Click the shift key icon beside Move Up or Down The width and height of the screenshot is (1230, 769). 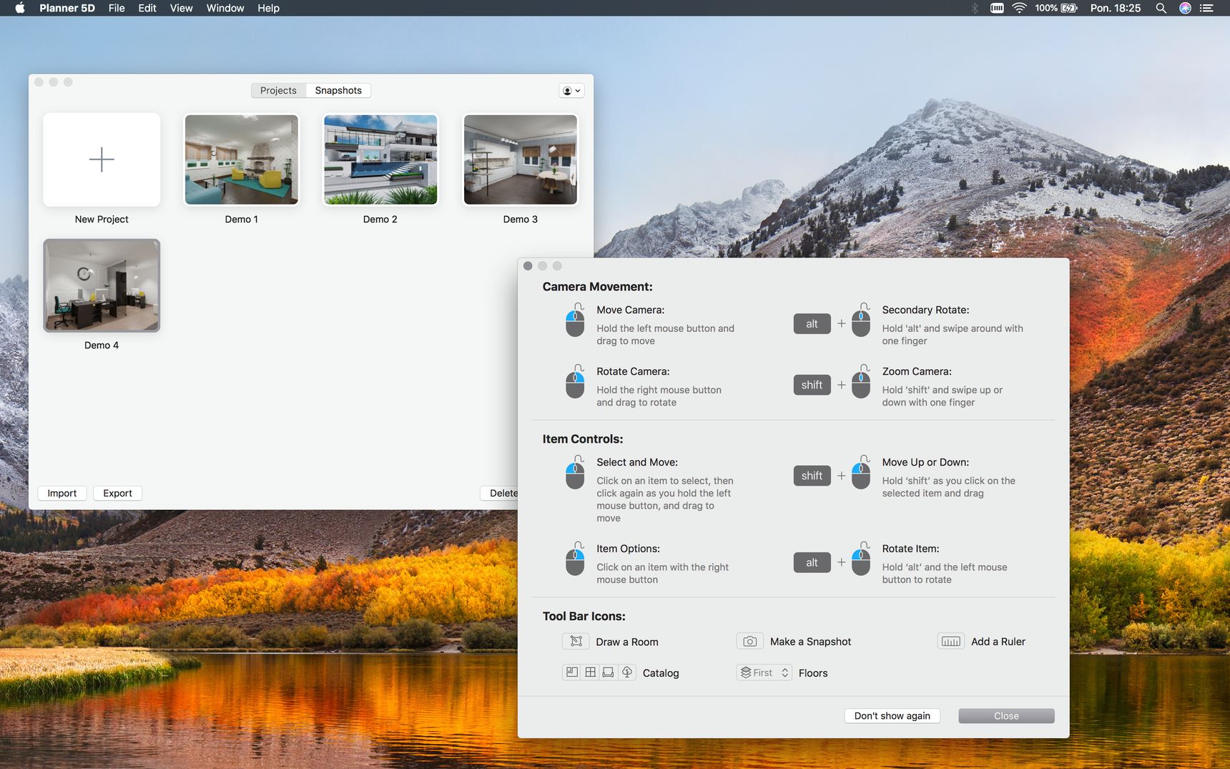(812, 476)
